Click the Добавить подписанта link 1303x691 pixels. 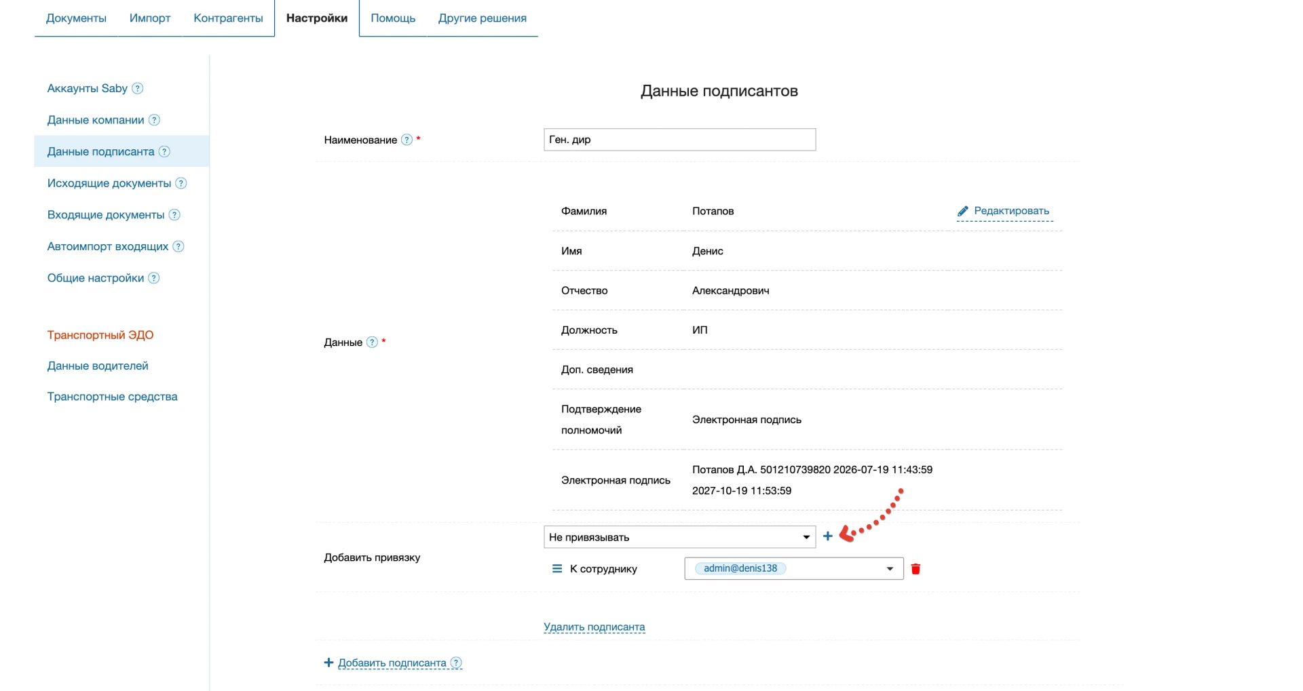(x=392, y=663)
